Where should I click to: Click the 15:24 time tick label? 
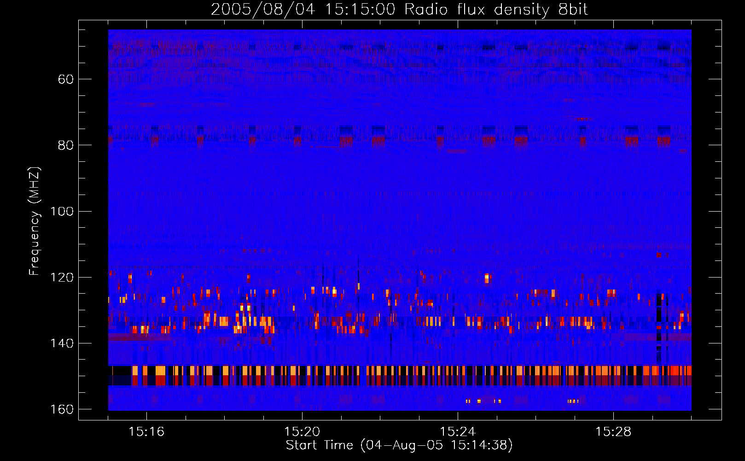click(x=458, y=432)
